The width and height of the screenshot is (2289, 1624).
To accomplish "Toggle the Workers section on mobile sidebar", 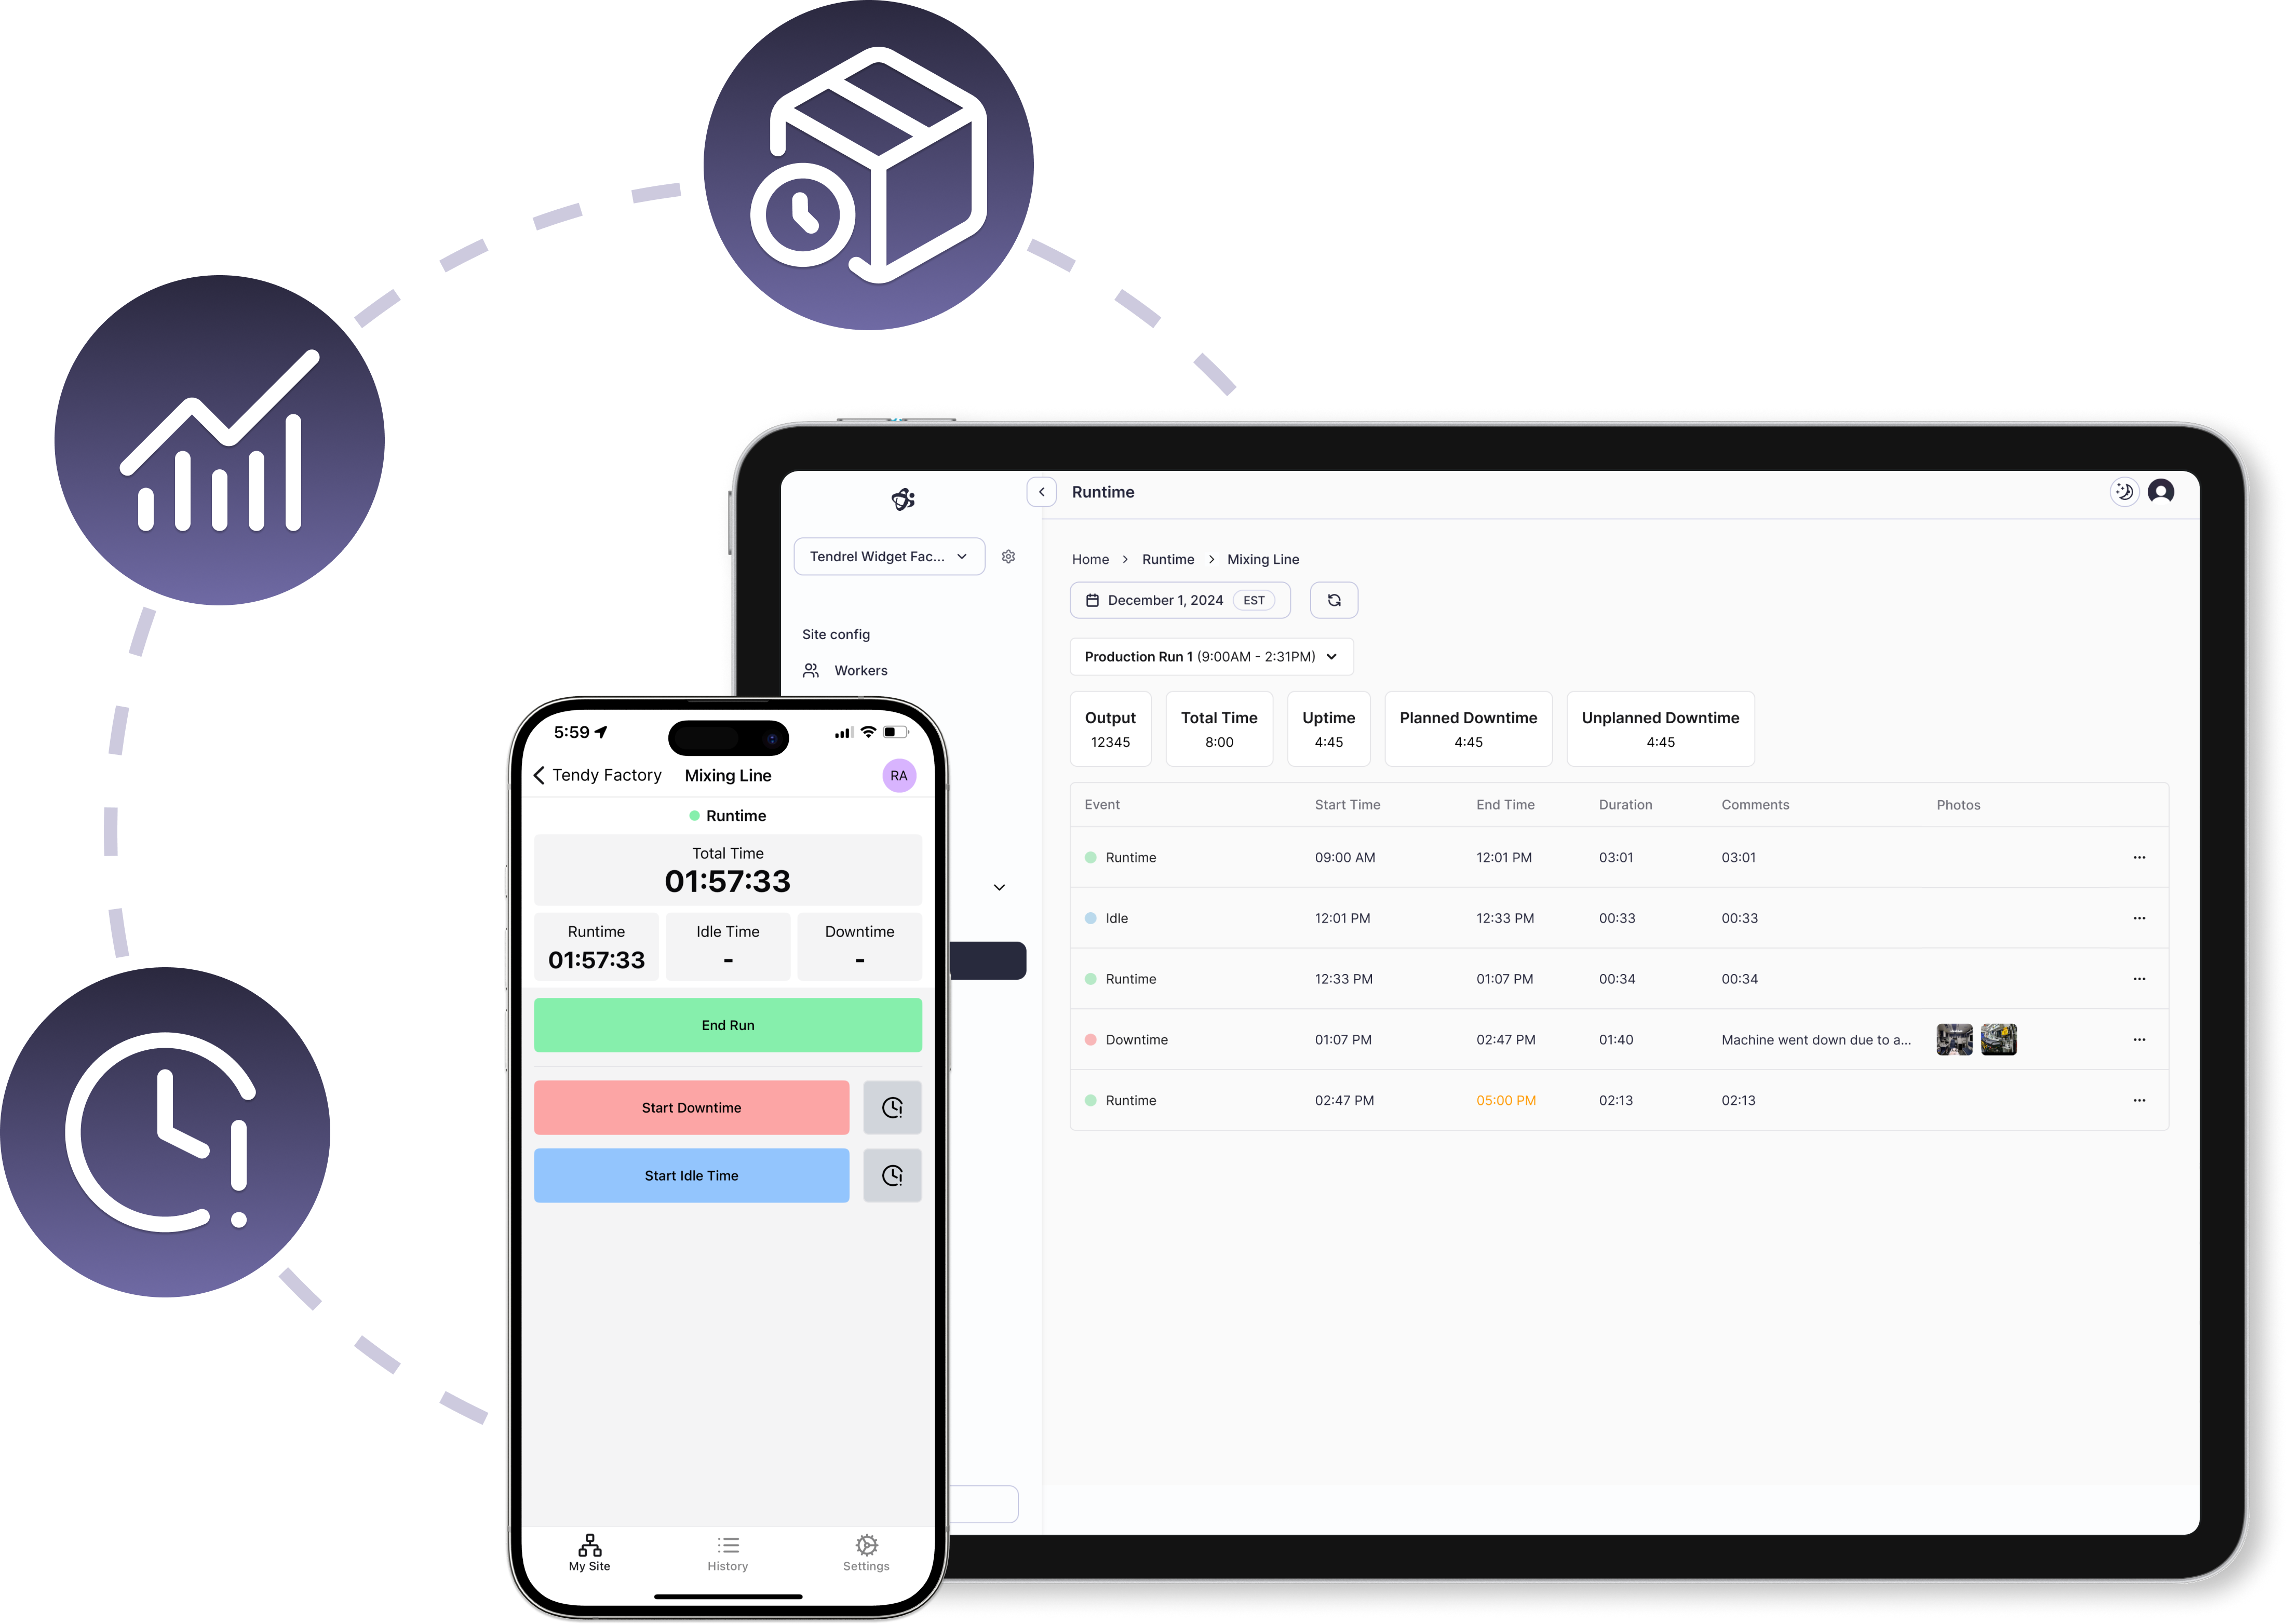I will (x=856, y=670).
